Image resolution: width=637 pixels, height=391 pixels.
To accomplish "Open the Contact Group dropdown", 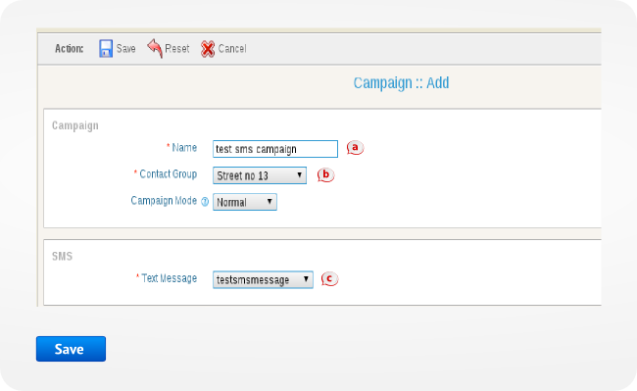I will pos(260,175).
